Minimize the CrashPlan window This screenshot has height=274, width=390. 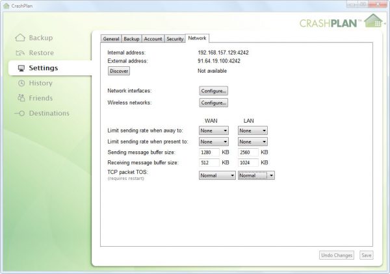coord(352,5)
